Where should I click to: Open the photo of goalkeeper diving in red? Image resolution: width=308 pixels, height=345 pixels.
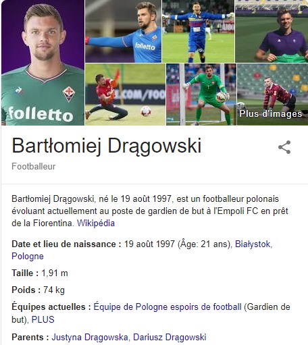tap(125, 95)
